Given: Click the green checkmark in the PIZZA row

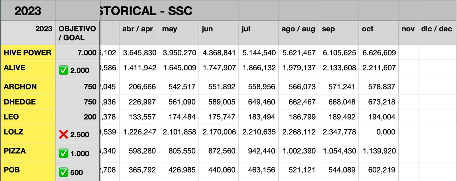Looking at the screenshot, I should tap(64, 154).
